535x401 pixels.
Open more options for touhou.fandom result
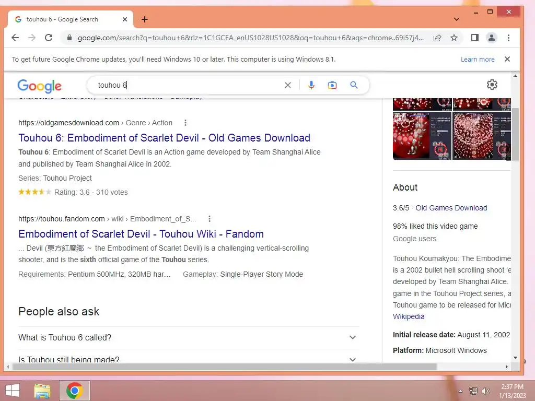[209, 219]
